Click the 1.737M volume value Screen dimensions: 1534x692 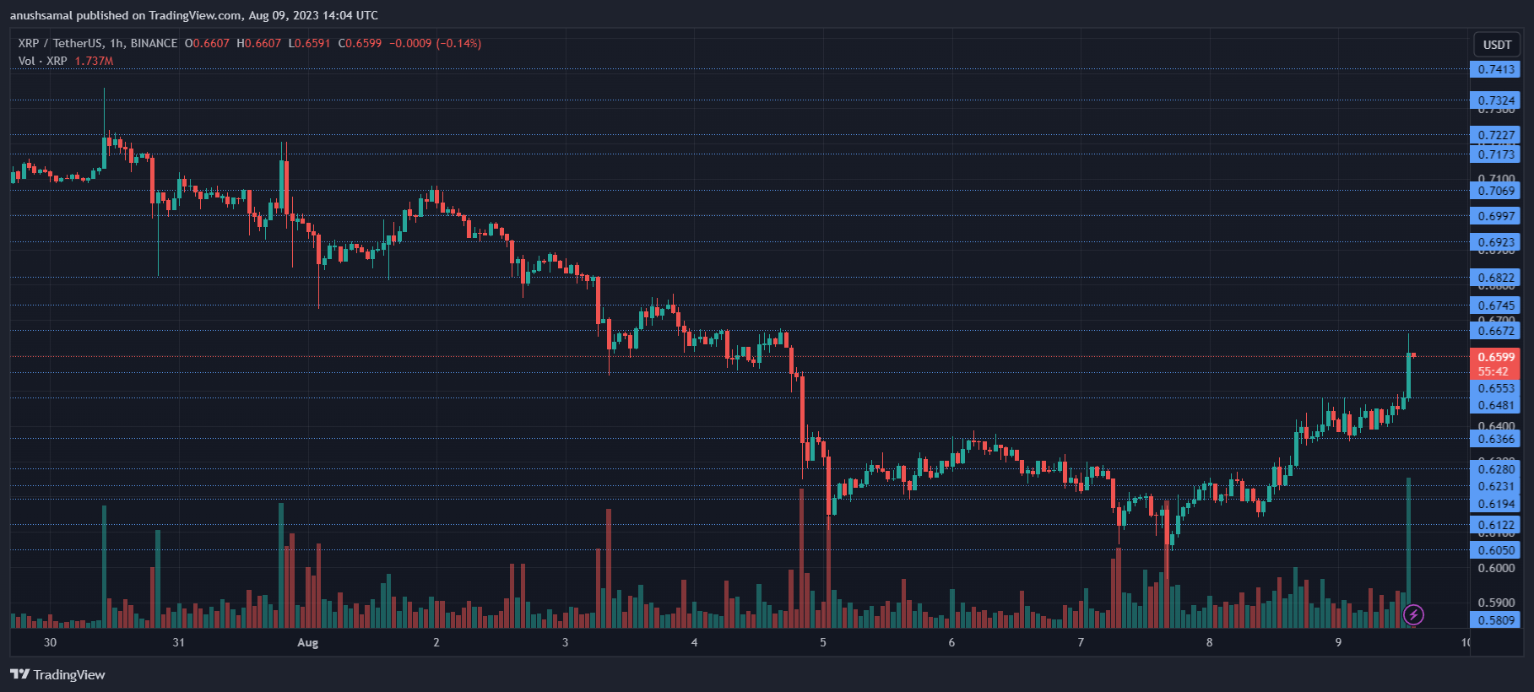[x=94, y=61]
